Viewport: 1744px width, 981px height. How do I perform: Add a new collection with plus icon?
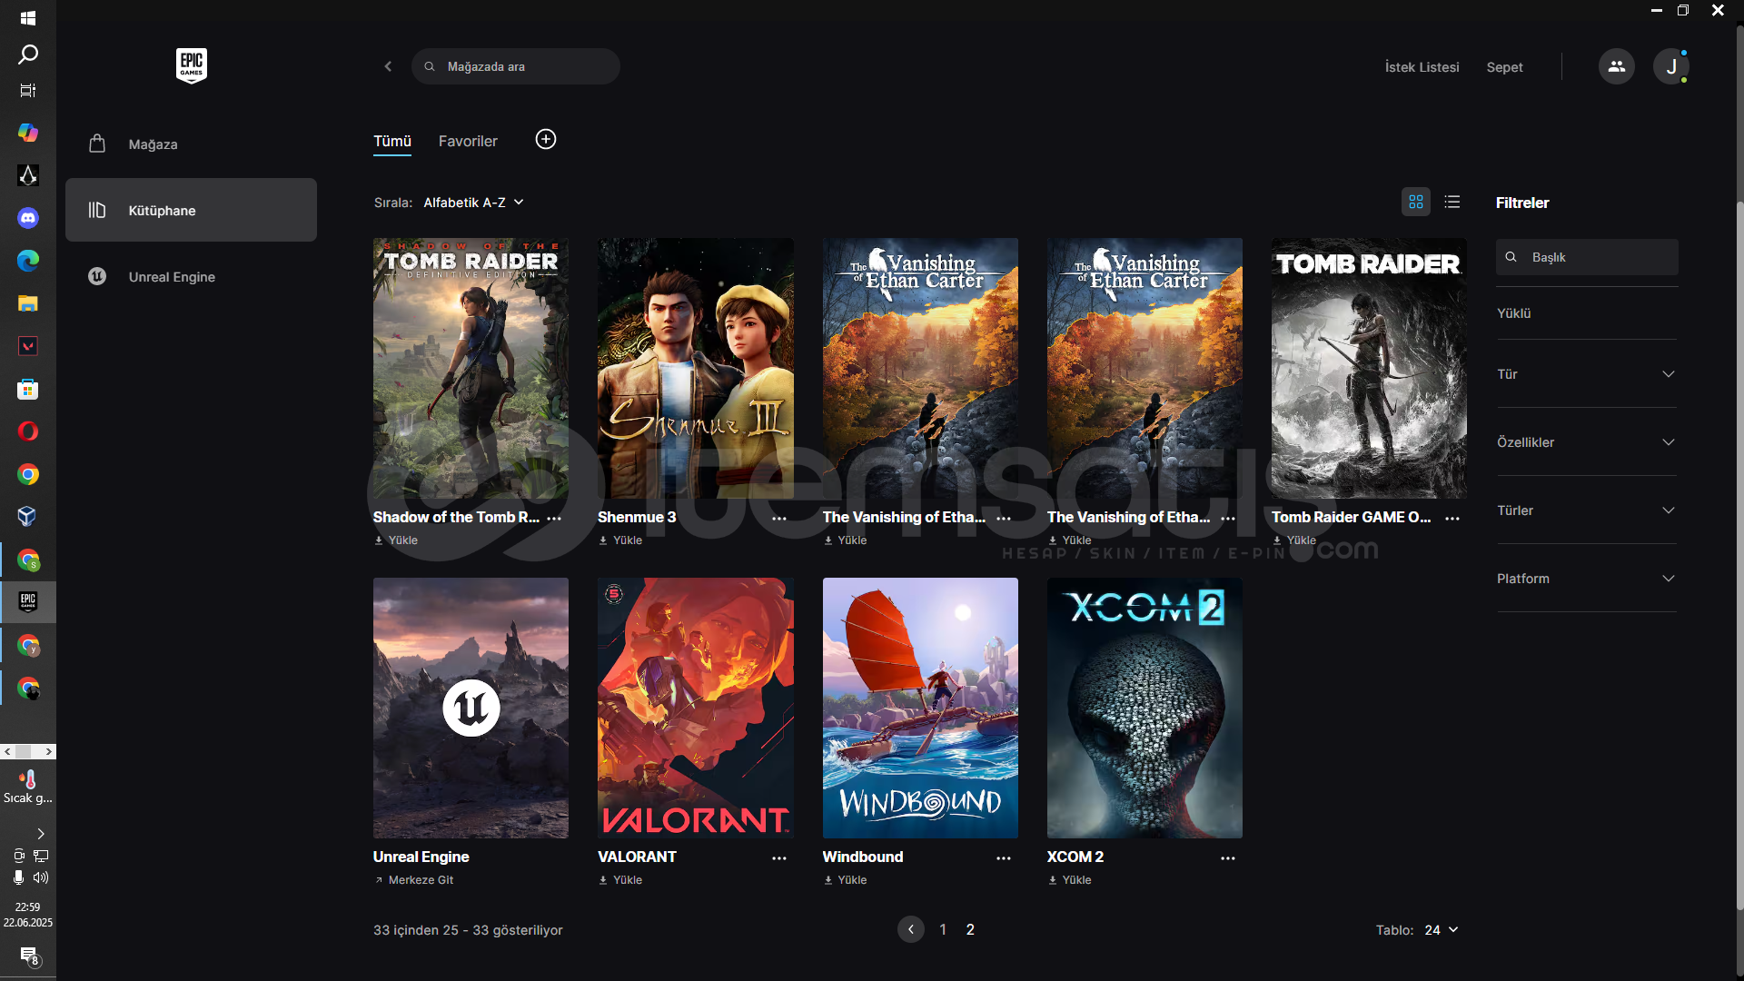[545, 139]
